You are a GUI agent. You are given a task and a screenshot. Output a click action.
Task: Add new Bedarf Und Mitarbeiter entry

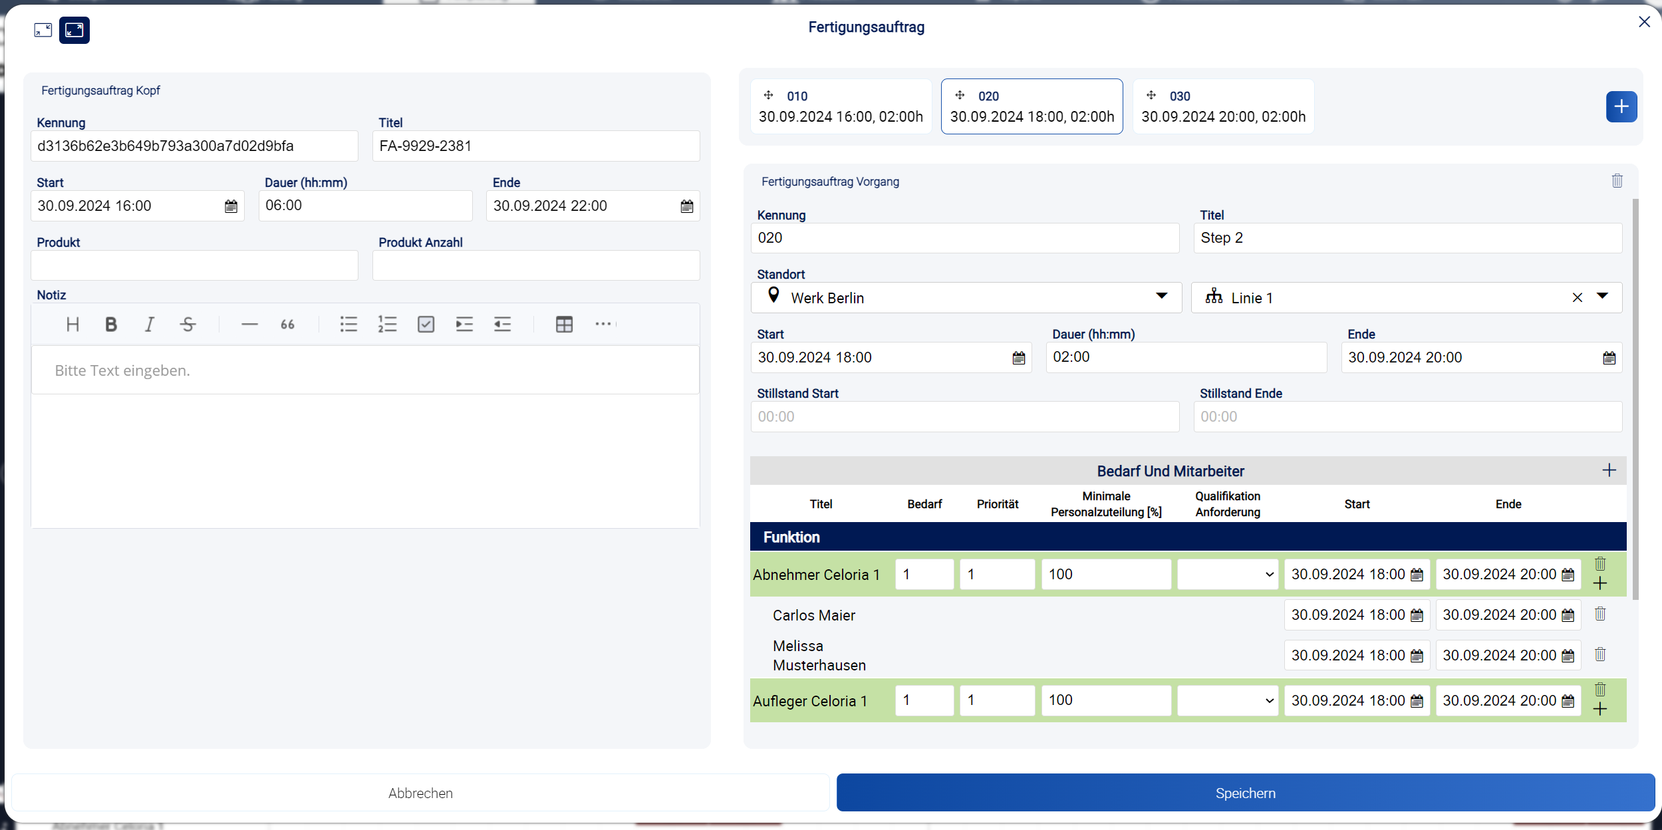tap(1609, 471)
